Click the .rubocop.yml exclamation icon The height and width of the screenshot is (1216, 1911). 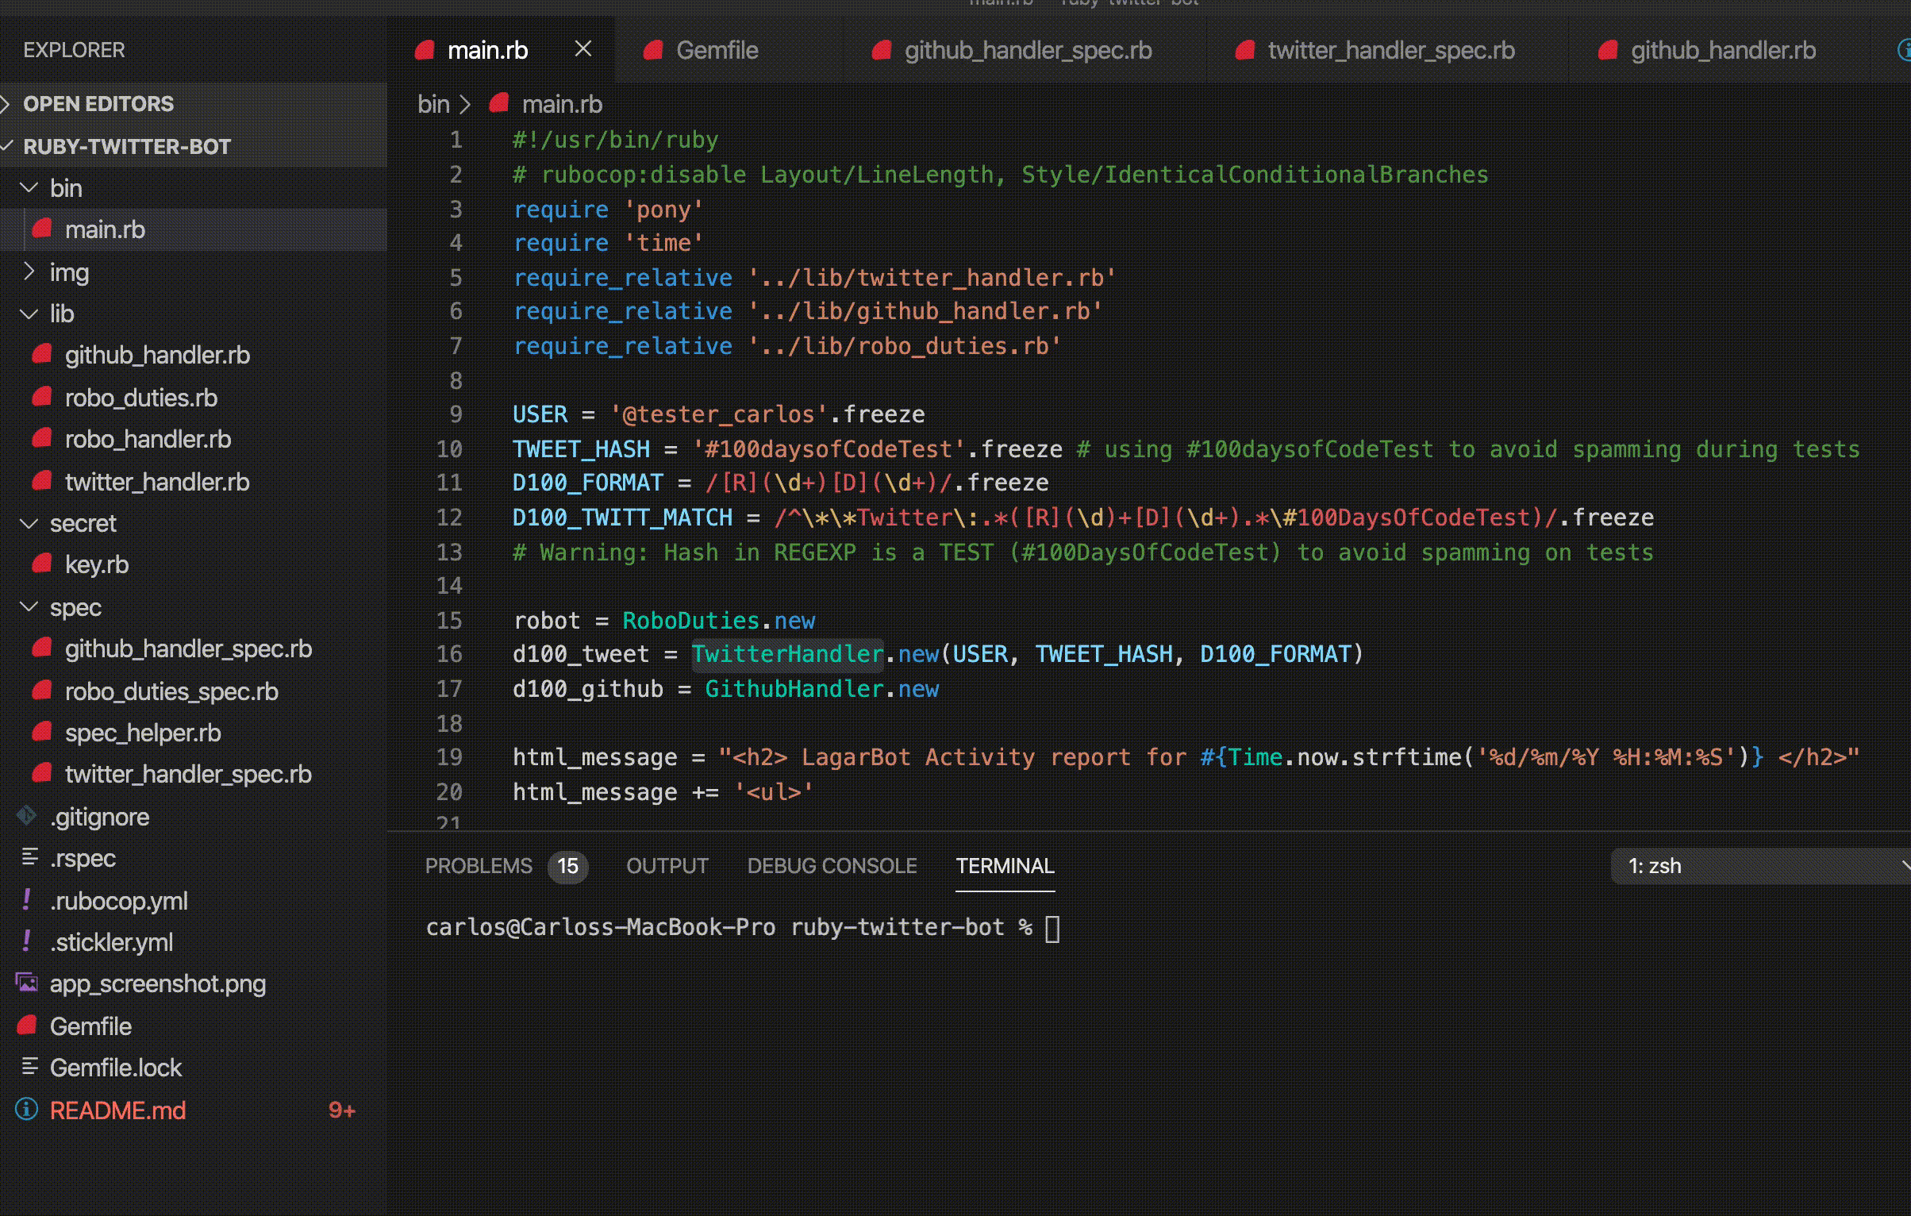coord(26,899)
